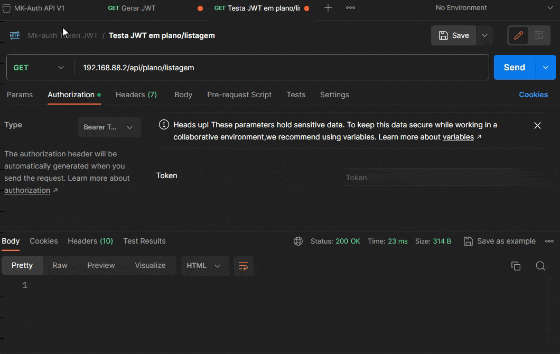Open the Pre-request Script tab
Viewport: 560px width, 354px height.
[239, 95]
